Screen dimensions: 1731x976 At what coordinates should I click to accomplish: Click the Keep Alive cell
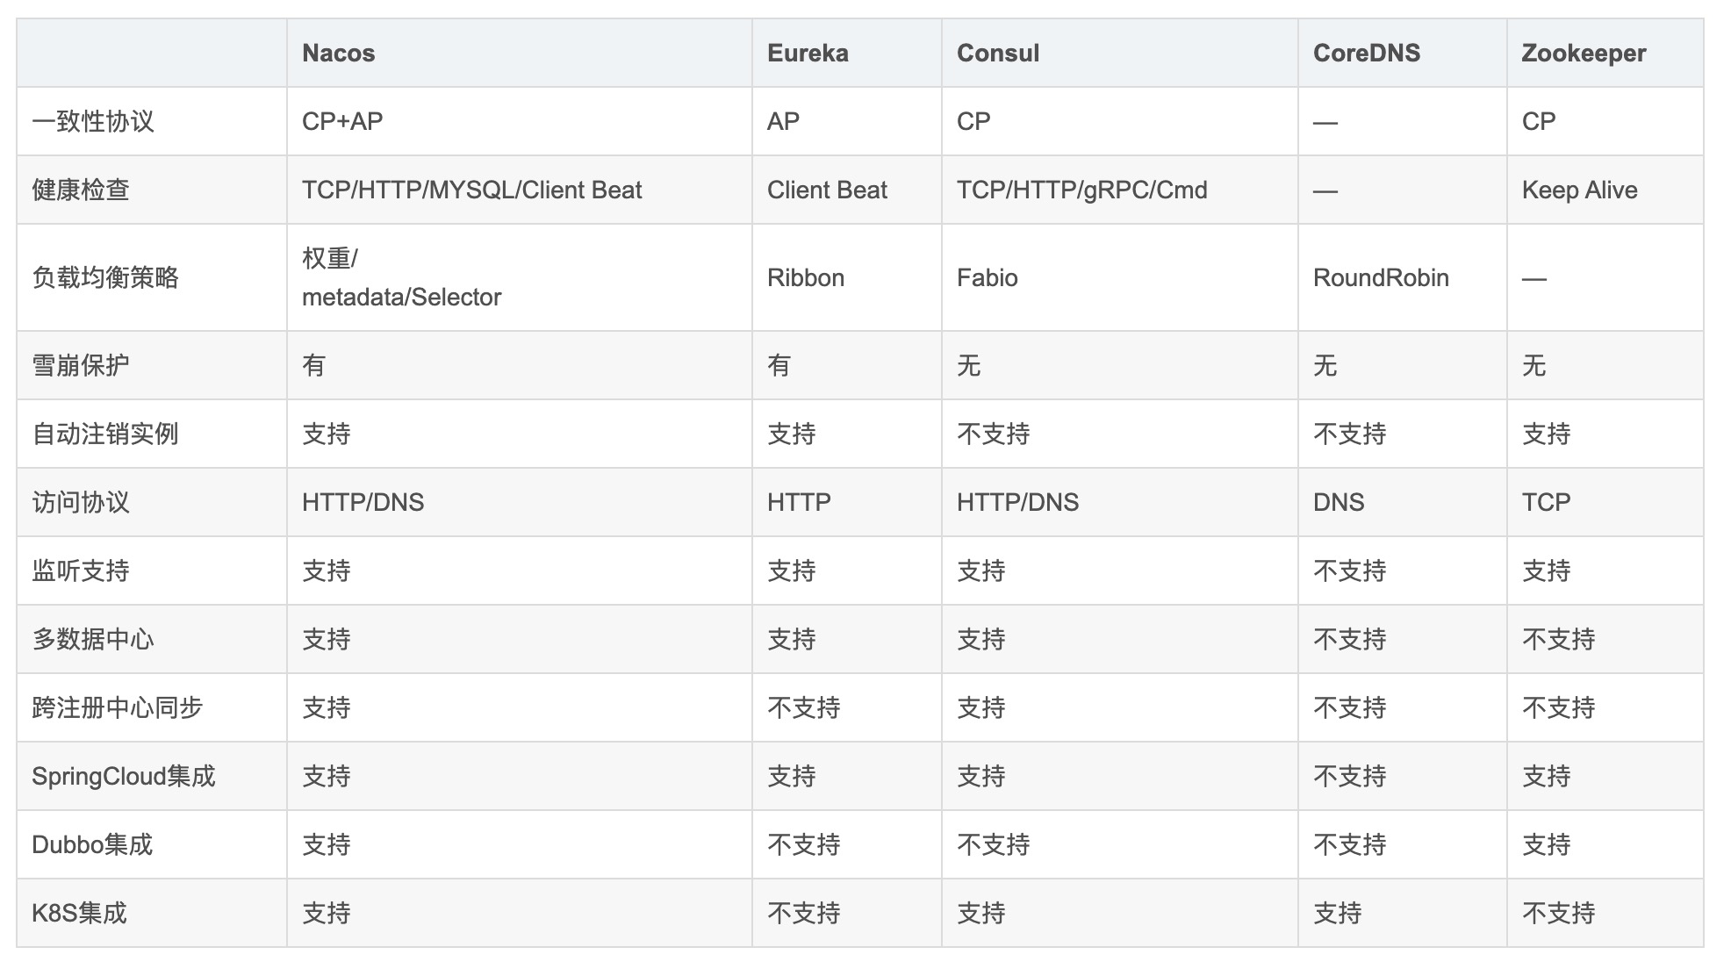click(1579, 190)
